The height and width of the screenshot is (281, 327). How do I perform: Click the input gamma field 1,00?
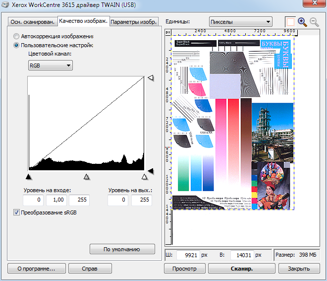[x=56, y=200]
